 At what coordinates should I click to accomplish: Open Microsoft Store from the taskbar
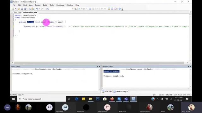[x=105, y=99]
